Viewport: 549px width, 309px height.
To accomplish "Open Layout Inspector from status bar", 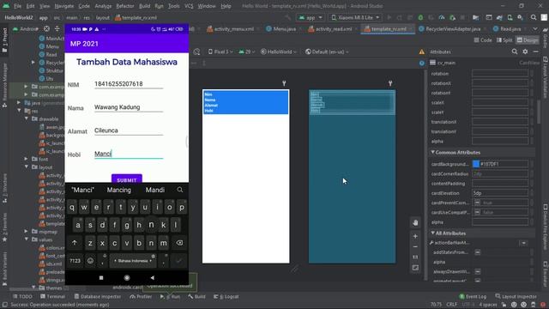I will (516, 296).
